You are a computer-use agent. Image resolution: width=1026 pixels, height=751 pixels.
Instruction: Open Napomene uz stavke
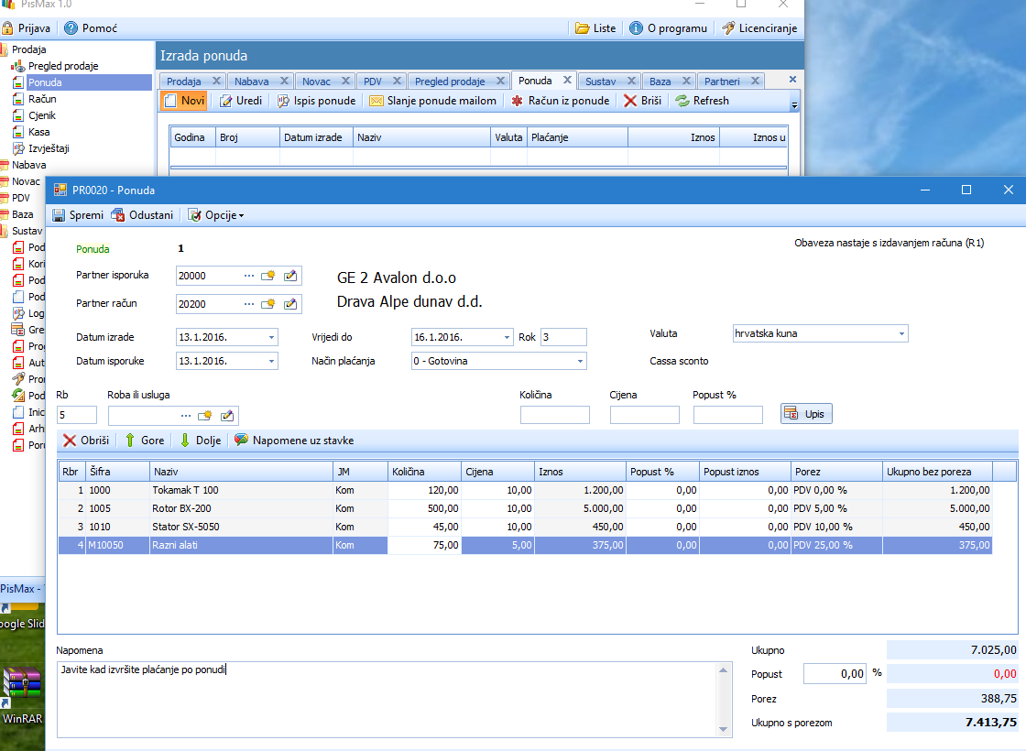click(294, 441)
